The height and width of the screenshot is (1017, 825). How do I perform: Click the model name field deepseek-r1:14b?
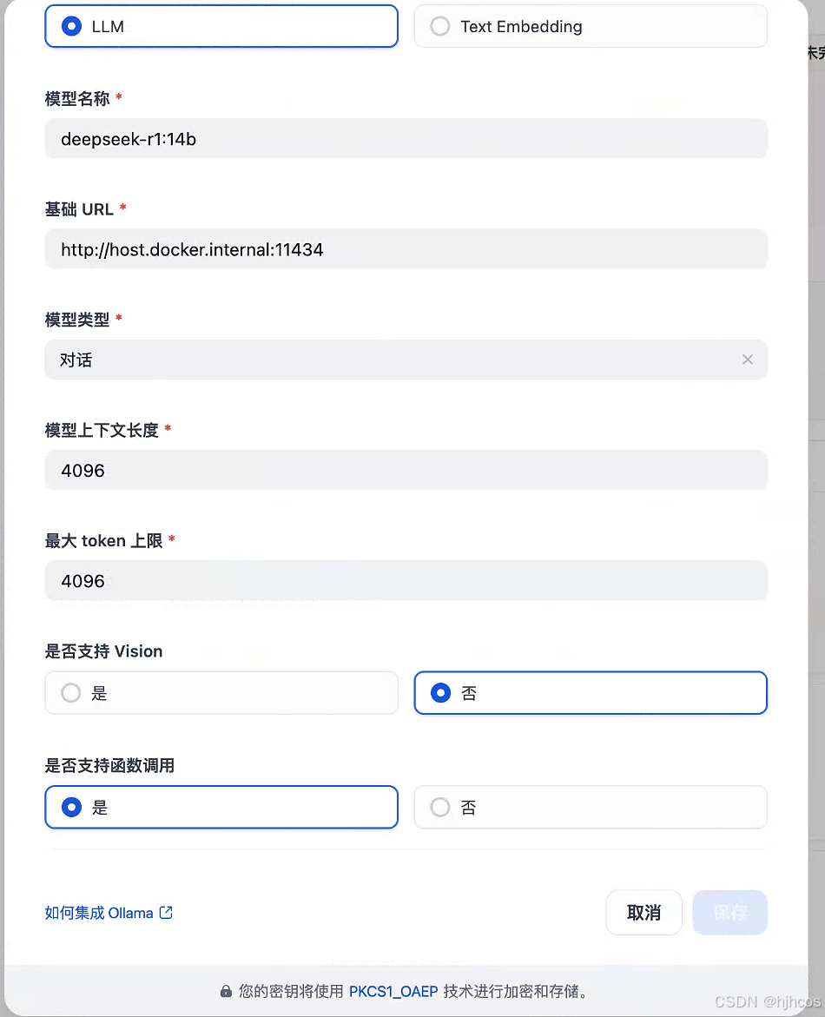(x=406, y=139)
